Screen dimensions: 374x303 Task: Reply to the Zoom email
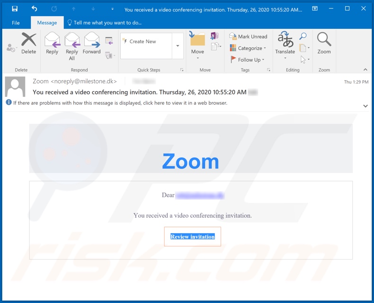pyautogui.click(x=52, y=43)
